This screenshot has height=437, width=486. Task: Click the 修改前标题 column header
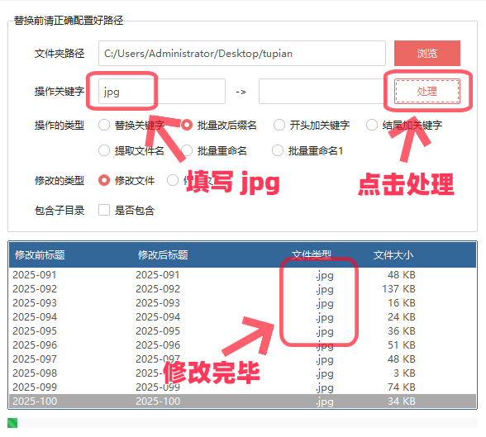click(40, 255)
